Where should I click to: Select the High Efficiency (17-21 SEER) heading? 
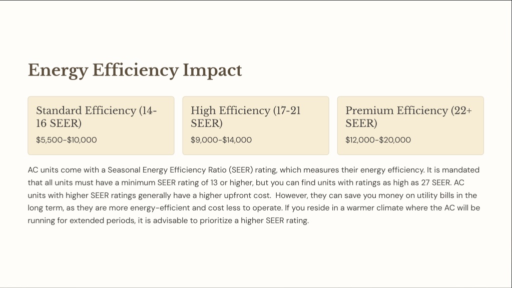click(246, 117)
